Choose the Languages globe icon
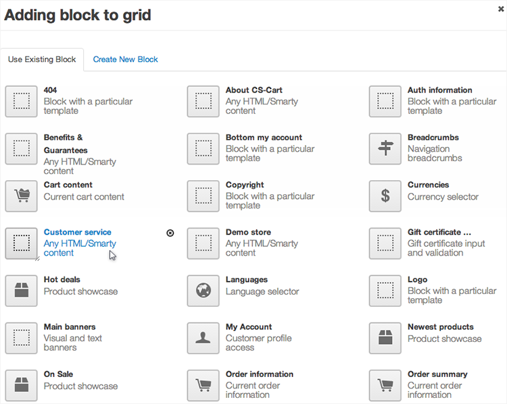The width and height of the screenshot is (507, 404). click(203, 291)
